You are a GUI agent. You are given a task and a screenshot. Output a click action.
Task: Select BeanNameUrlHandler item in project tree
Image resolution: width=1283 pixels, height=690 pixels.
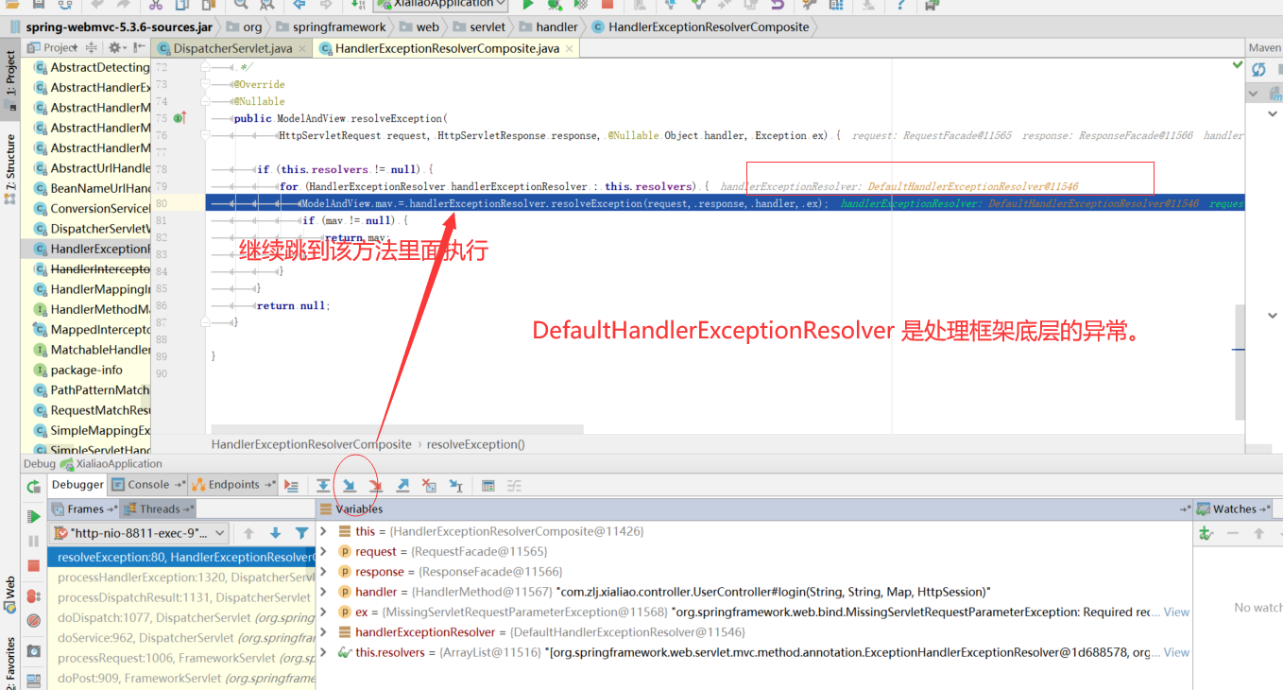tap(92, 188)
